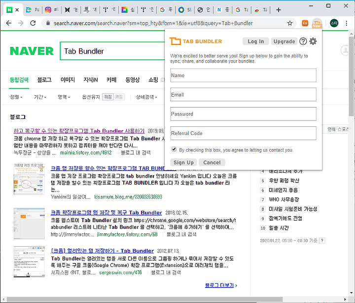Focus the Password input field

point(244,114)
